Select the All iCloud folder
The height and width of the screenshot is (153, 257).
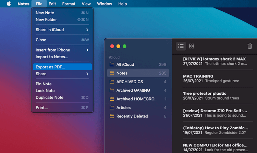point(138,64)
